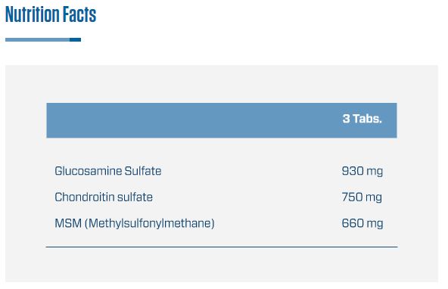Click the mg unit beside 660
The image size is (448, 289).
(375, 225)
